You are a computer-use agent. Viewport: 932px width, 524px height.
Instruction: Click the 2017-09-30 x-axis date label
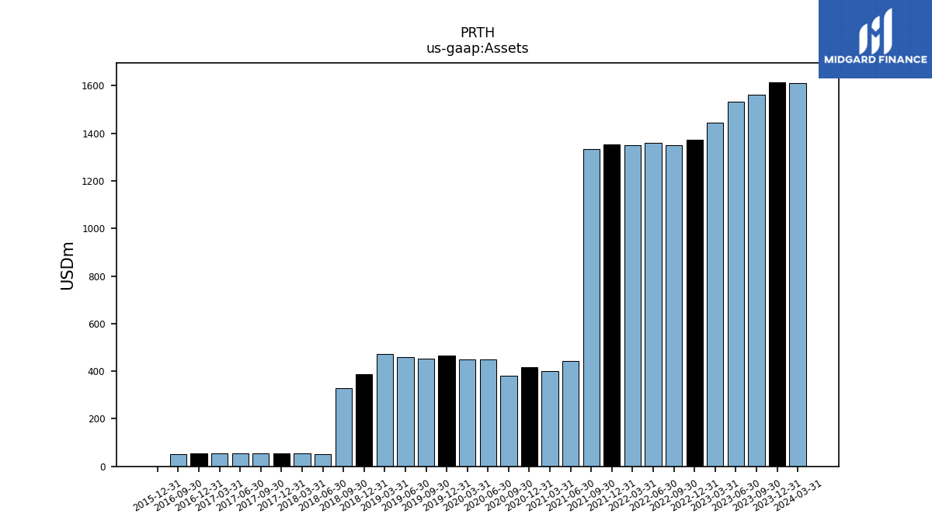pos(260,495)
